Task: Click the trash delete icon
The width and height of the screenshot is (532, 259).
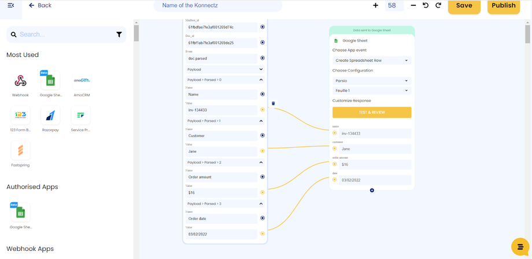Action: coord(274,104)
